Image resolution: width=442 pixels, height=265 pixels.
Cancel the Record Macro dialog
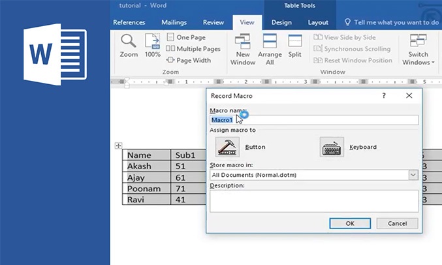[x=397, y=223]
